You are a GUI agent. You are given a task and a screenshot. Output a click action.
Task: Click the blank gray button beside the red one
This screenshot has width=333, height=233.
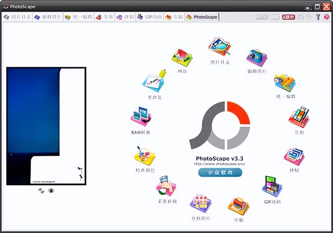tap(275, 17)
